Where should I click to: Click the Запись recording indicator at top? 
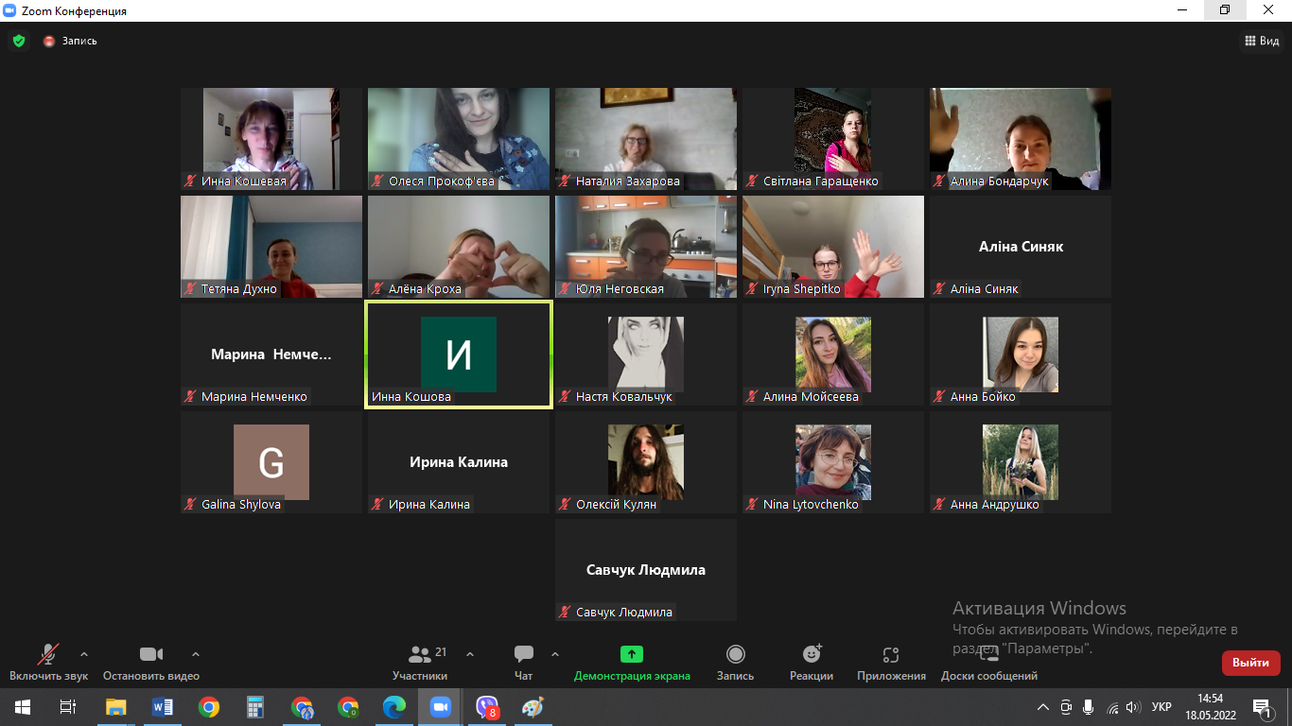[x=70, y=41]
